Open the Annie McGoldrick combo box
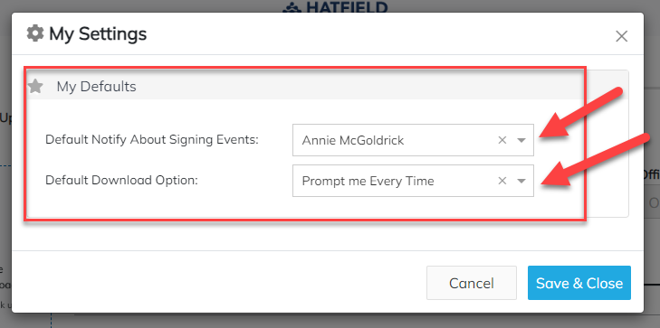660x328 pixels. (413, 140)
